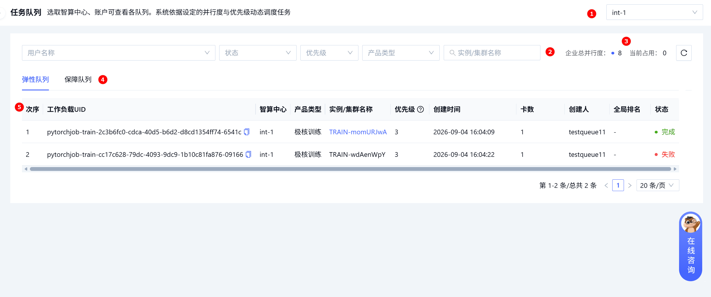The height and width of the screenshot is (297, 711).
Task: Click the 任务队列 page title
Action: coord(26,12)
